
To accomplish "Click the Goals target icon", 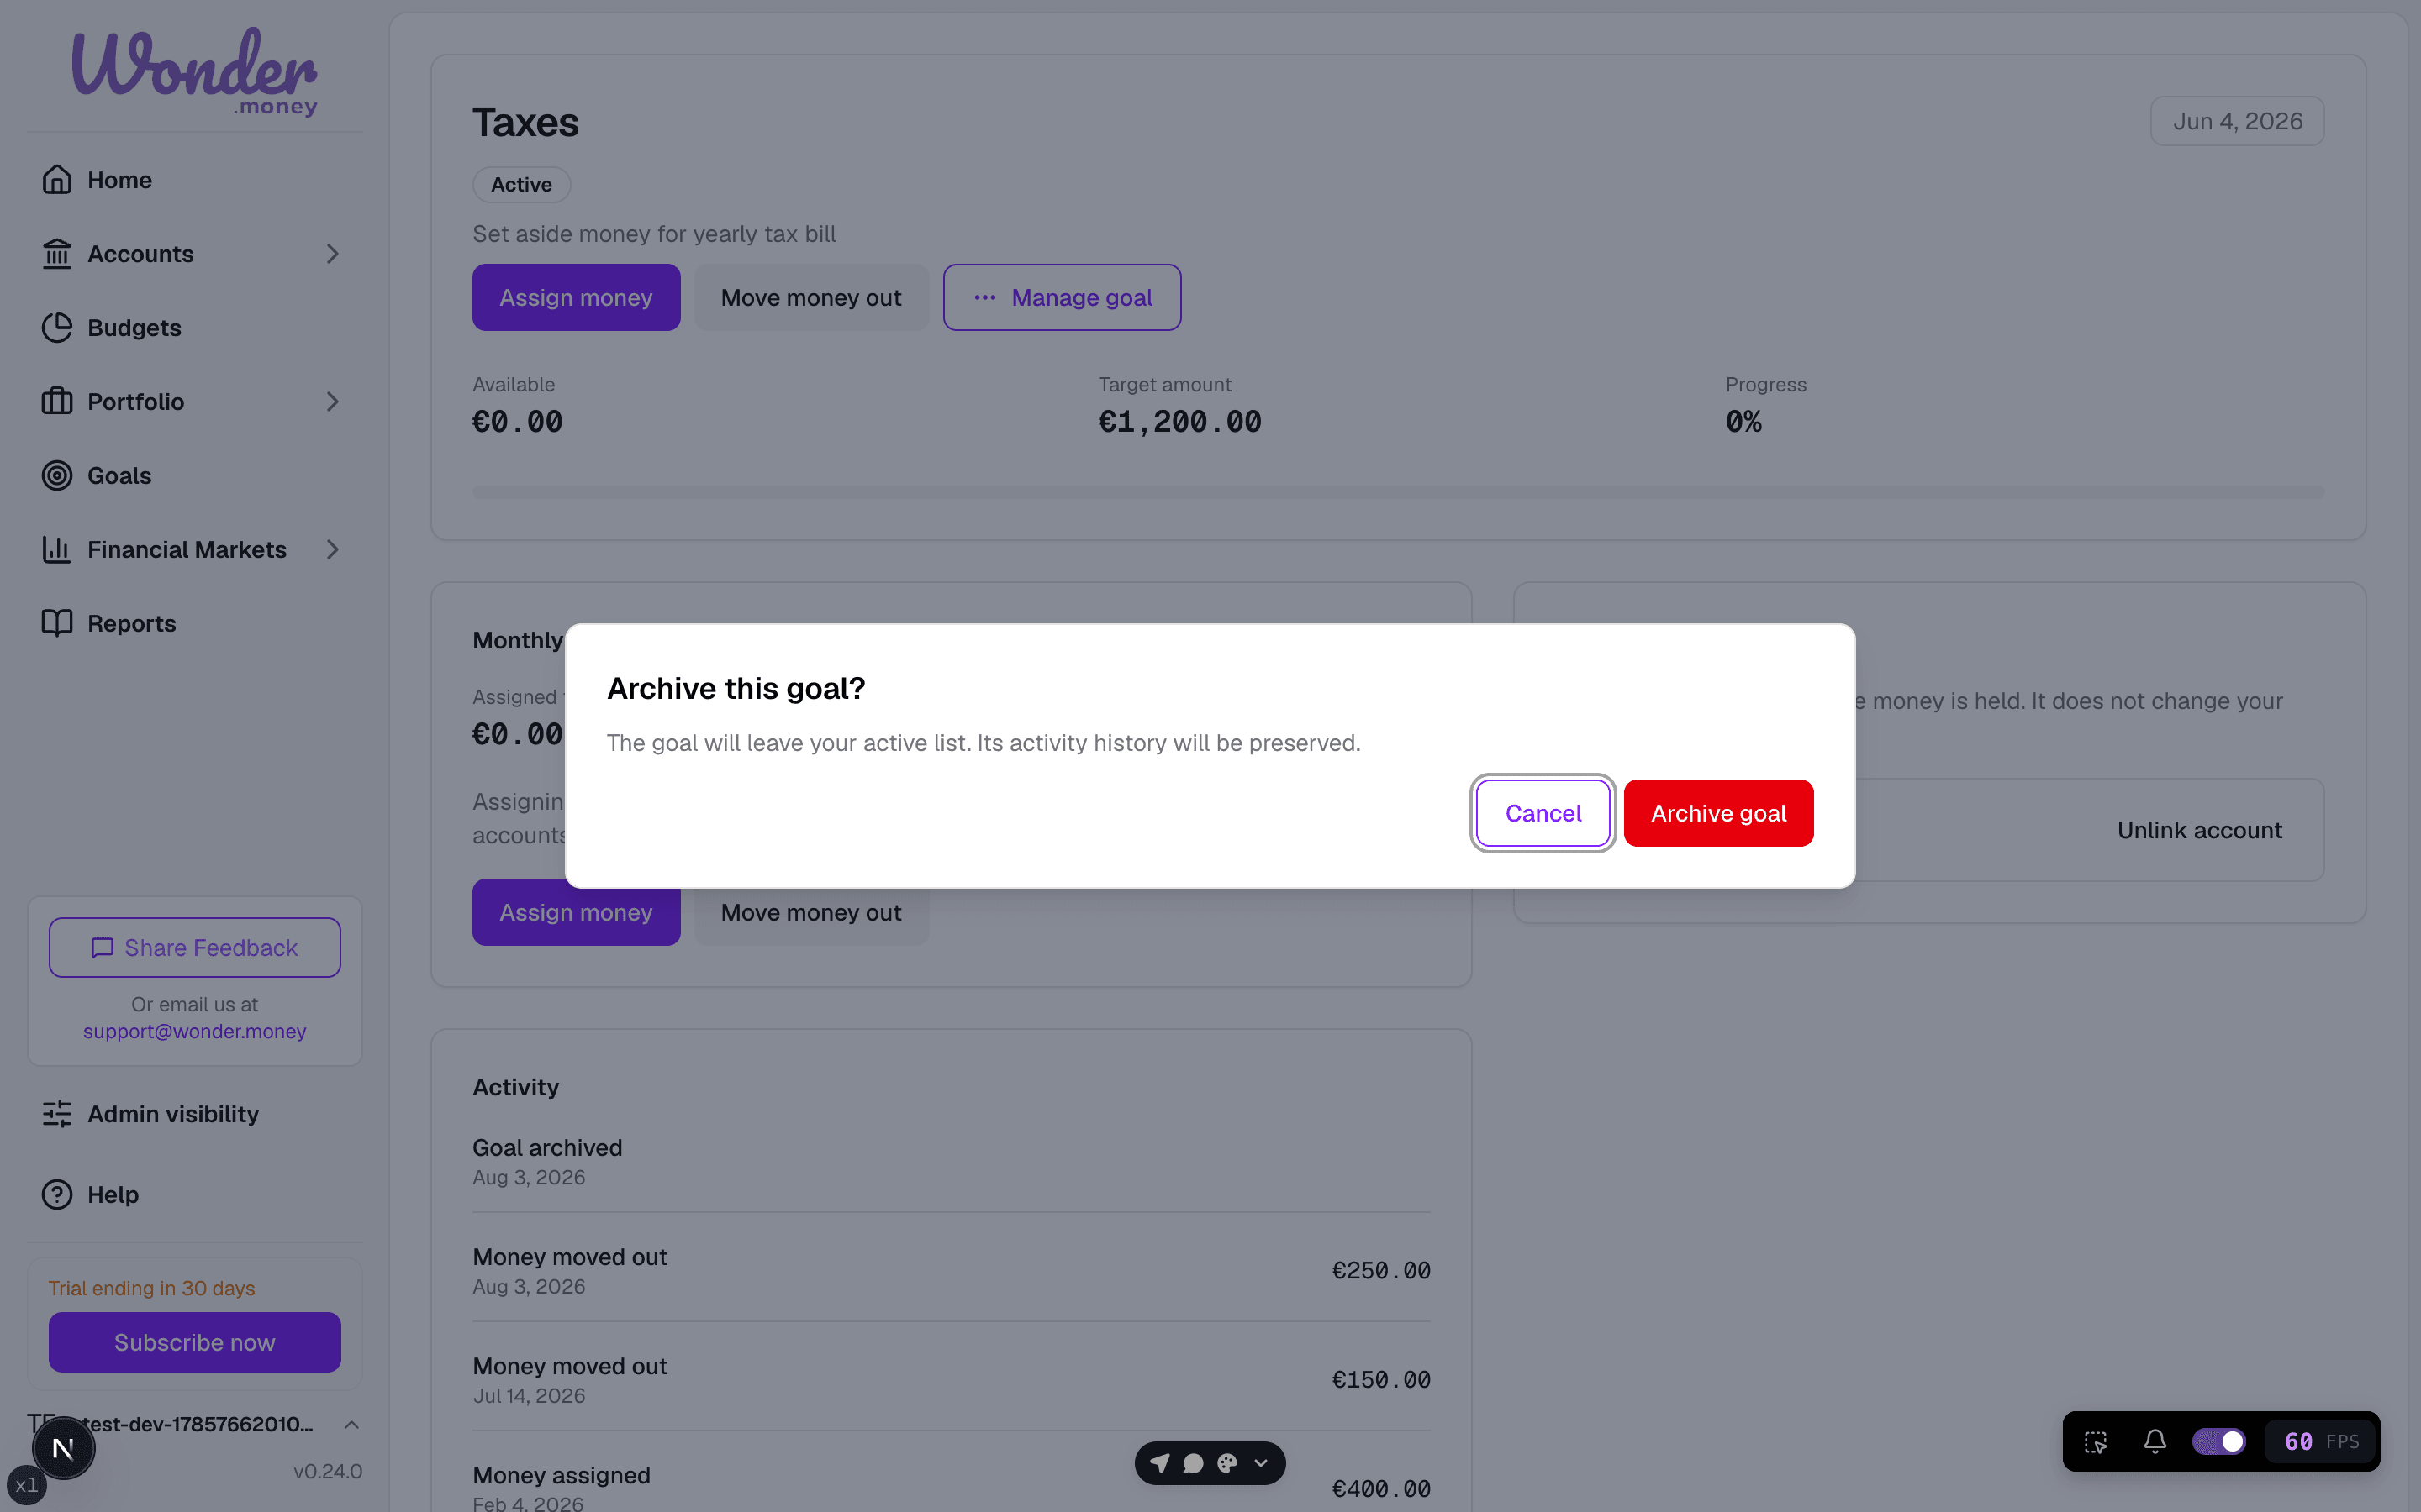I will 57,476.
